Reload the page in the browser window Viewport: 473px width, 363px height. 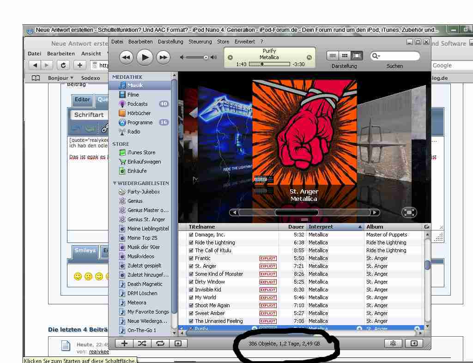[63, 65]
